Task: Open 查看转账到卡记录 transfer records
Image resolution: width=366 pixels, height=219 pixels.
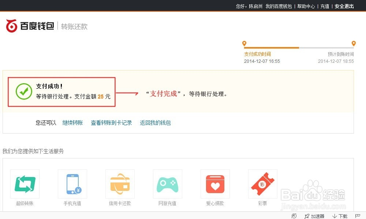Action: point(111,123)
